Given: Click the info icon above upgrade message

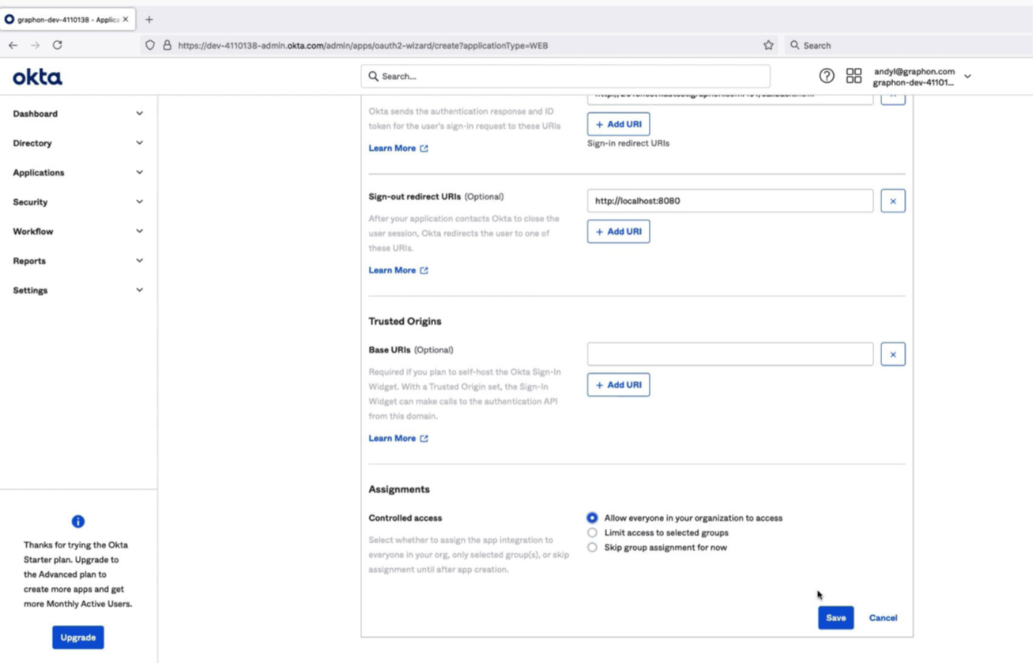Looking at the screenshot, I should coord(78,522).
